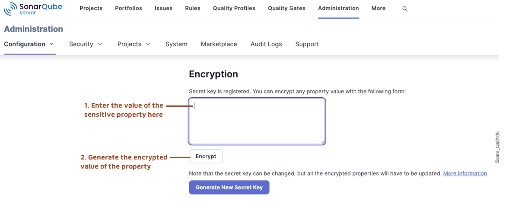Click the SonarQube Server logo

(x=33, y=8)
